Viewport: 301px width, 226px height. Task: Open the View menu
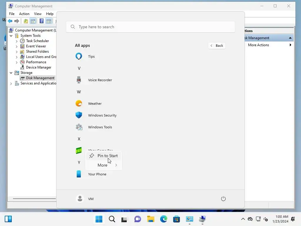(x=38, y=14)
